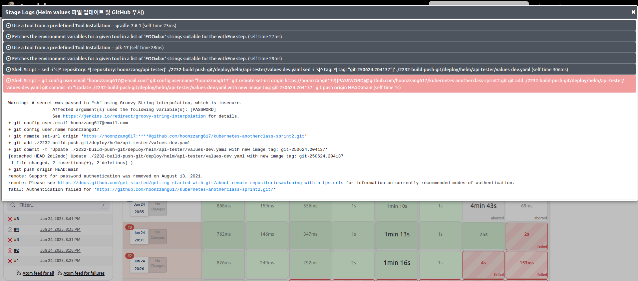Select the 146ms stage cell
The width and height of the screenshot is (638, 281).
pos(267,236)
